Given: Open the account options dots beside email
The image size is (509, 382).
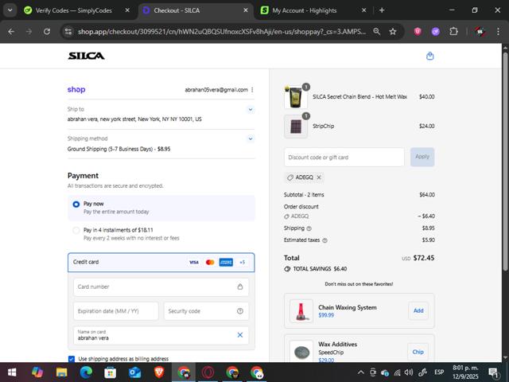Looking at the screenshot, I should coord(252,90).
